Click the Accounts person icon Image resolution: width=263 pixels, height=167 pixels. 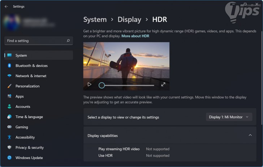pyautogui.click(x=9, y=106)
